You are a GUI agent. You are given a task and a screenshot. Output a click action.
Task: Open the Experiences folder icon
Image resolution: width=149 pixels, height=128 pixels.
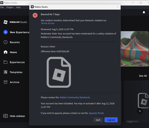pyautogui.click(x=5, y=62)
